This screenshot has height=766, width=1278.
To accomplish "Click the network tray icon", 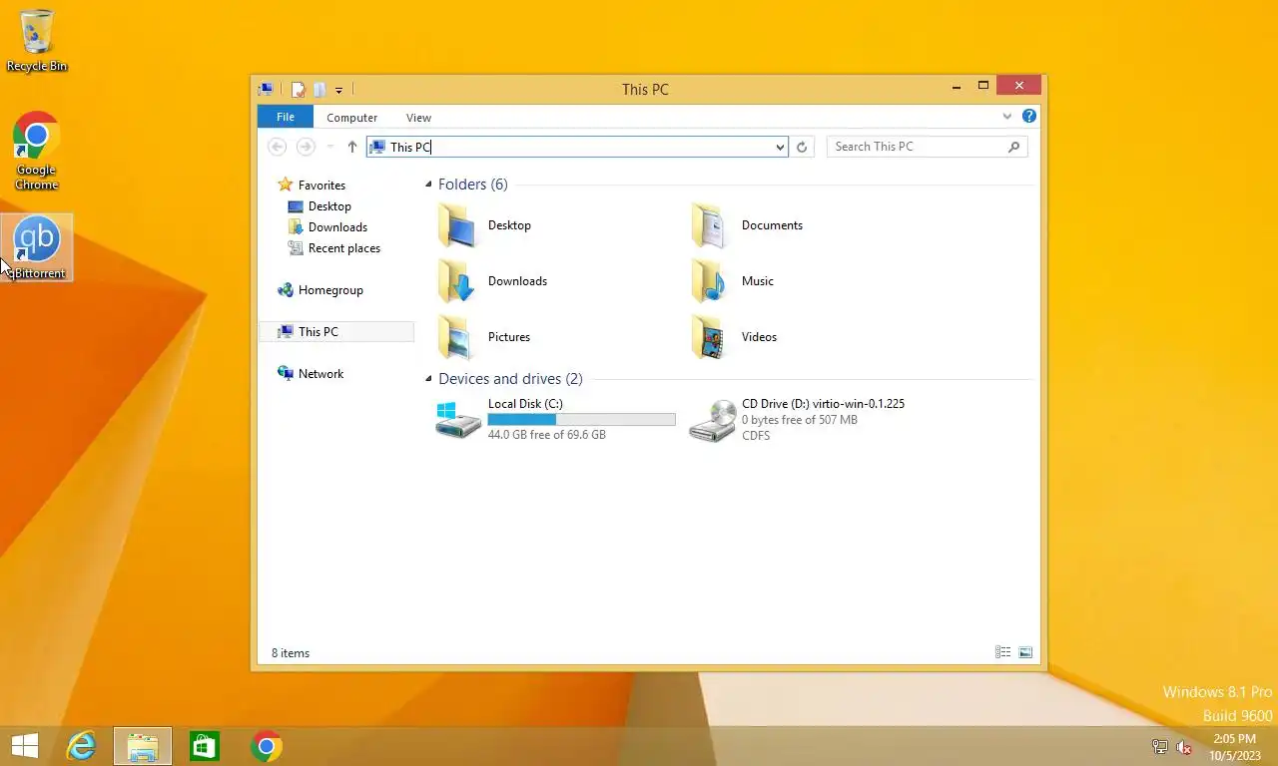I will click(x=1160, y=747).
